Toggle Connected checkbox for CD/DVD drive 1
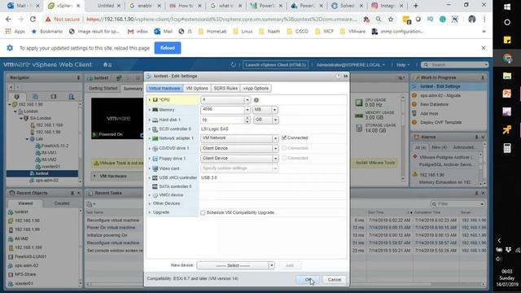This screenshot has width=521, height=293. 284,148
